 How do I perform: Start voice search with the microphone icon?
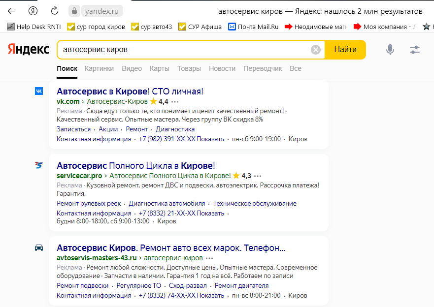coord(390,50)
